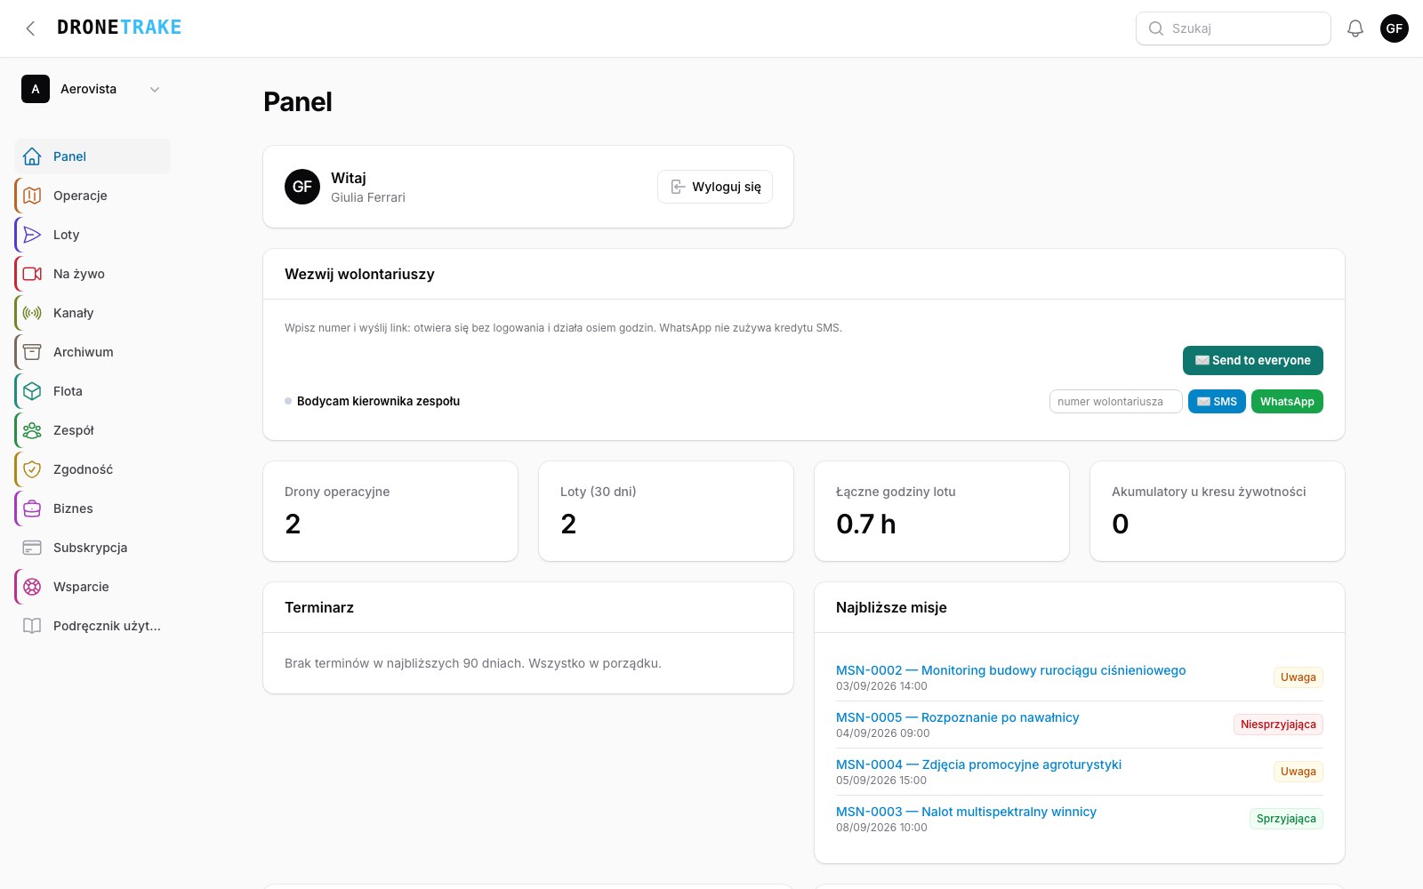Click the Panel home icon in sidebar
The image size is (1423, 889).
32,156
